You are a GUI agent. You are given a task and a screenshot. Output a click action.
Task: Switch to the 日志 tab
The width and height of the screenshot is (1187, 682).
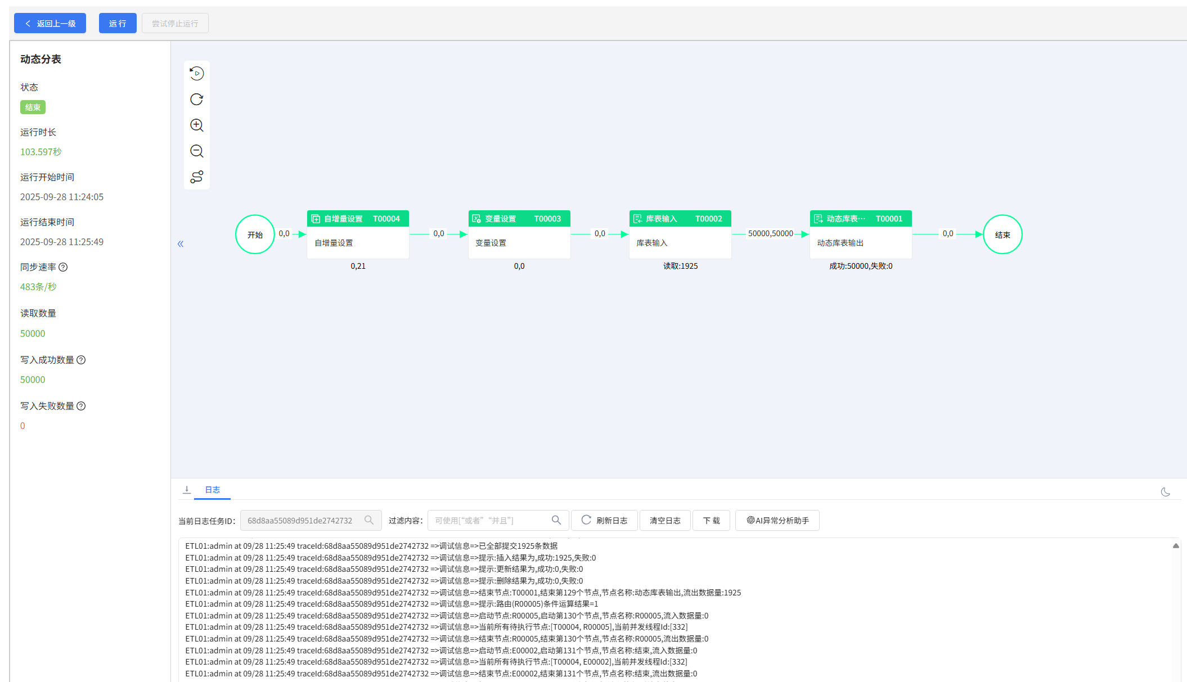coord(212,490)
